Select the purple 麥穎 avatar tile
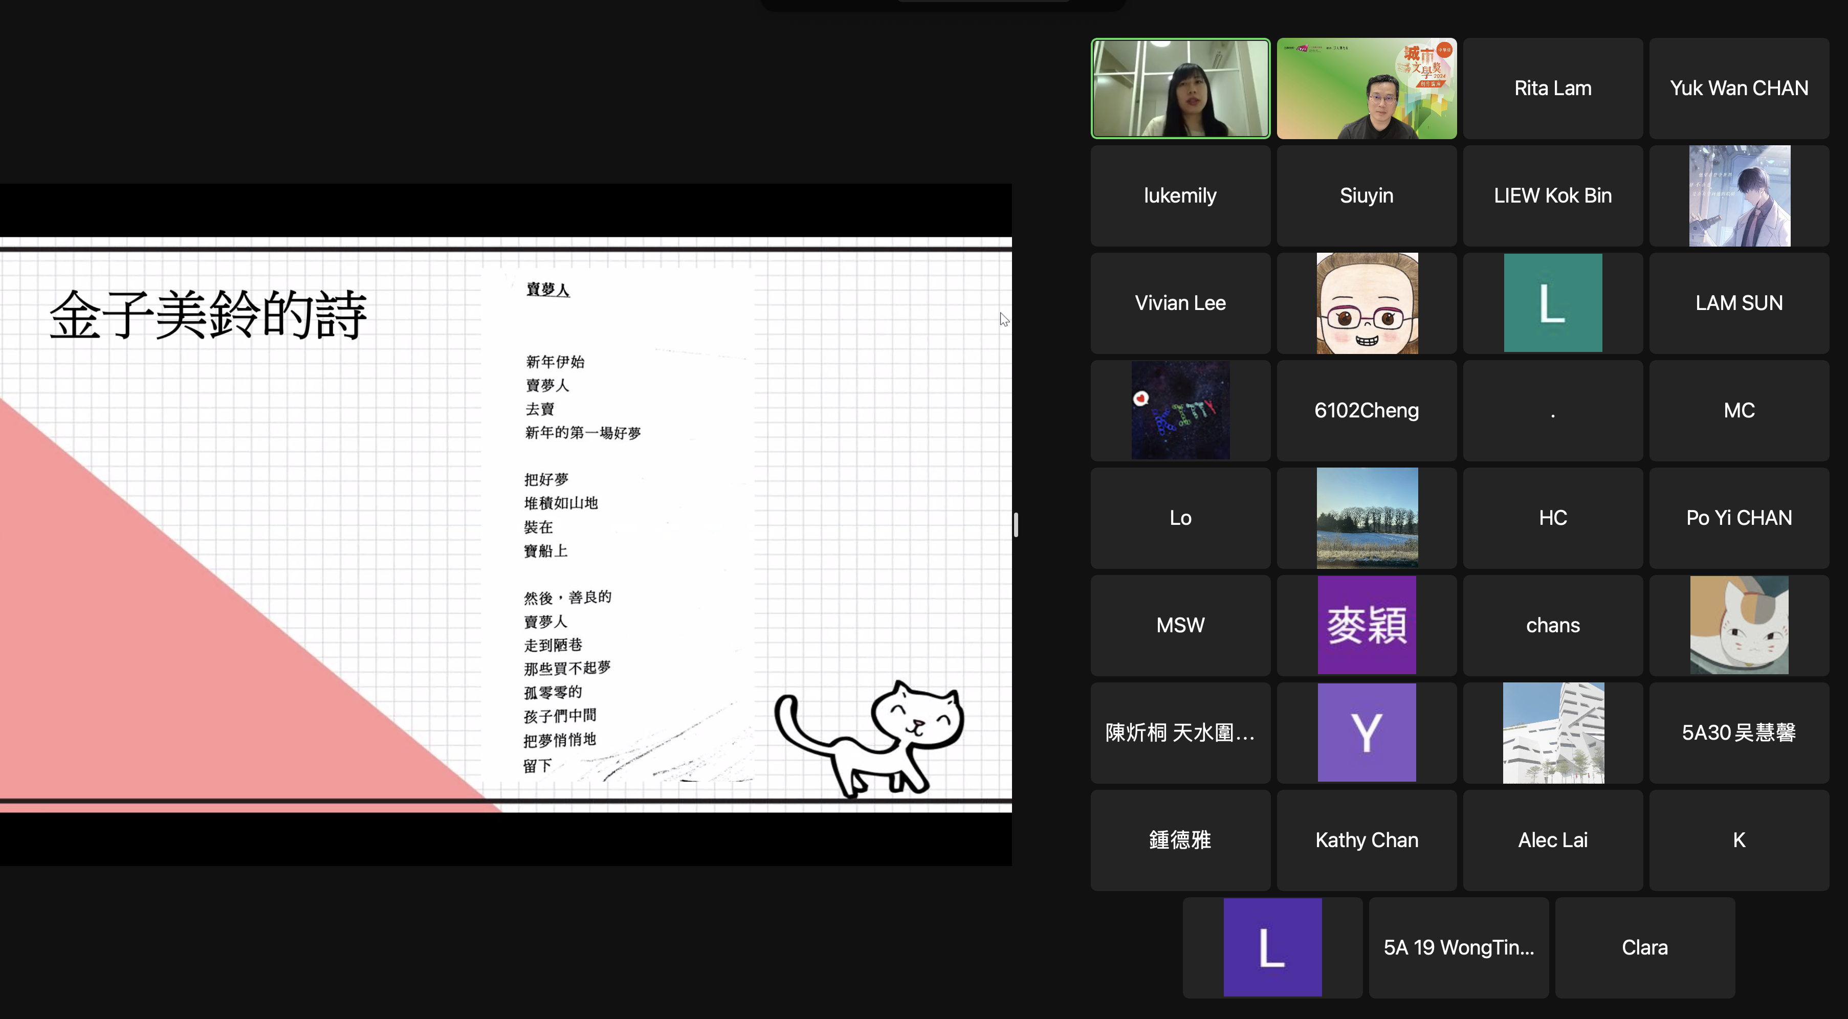This screenshot has width=1848, height=1019. click(x=1366, y=625)
